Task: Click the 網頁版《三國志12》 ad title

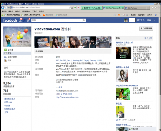Action: tap(125, 42)
